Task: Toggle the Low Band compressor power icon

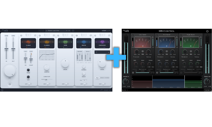Action: pyautogui.click(x=143, y=51)
